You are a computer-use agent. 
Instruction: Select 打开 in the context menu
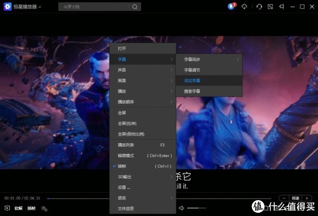coord(143,48)
